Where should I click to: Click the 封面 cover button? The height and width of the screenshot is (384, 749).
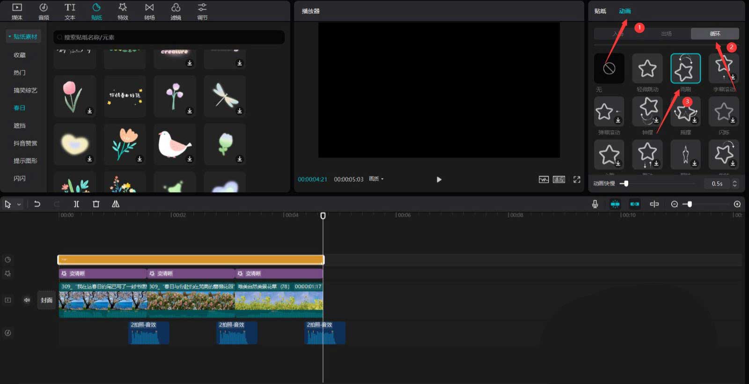coord(46,300)
